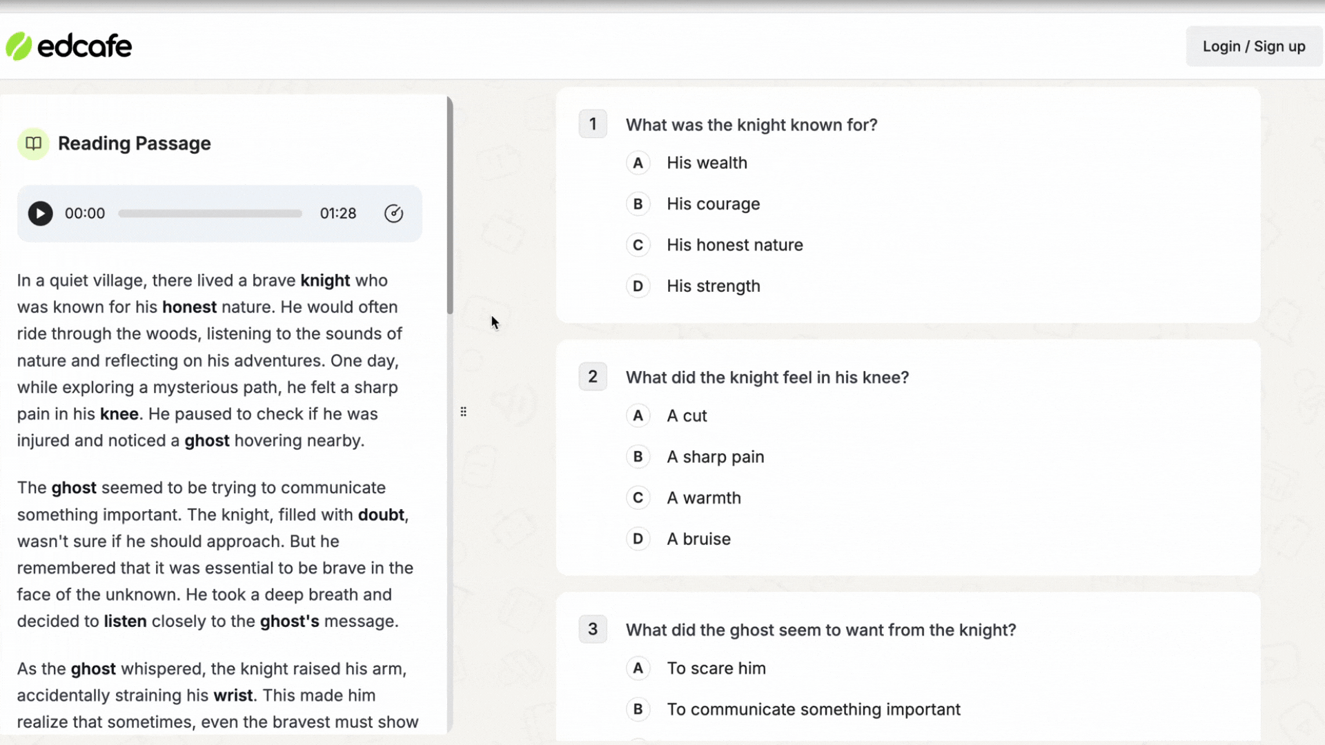Choose option C His honest nature
The height and width of the screenshot is (745, 1325).
point(638,246)
